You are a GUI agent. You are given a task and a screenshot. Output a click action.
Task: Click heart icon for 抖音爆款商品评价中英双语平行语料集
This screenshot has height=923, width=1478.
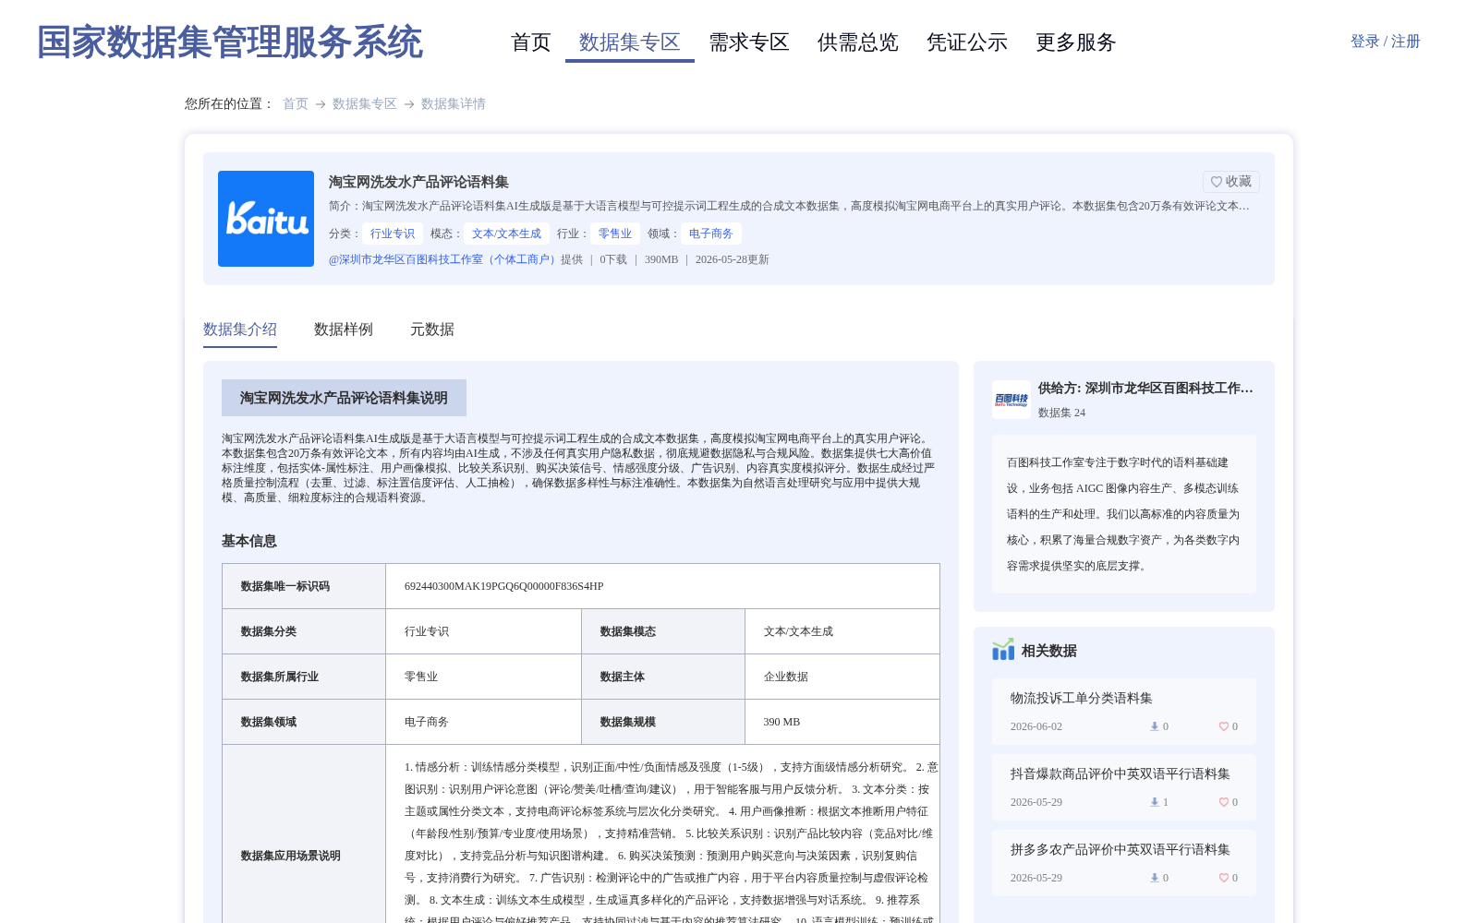1223,802
